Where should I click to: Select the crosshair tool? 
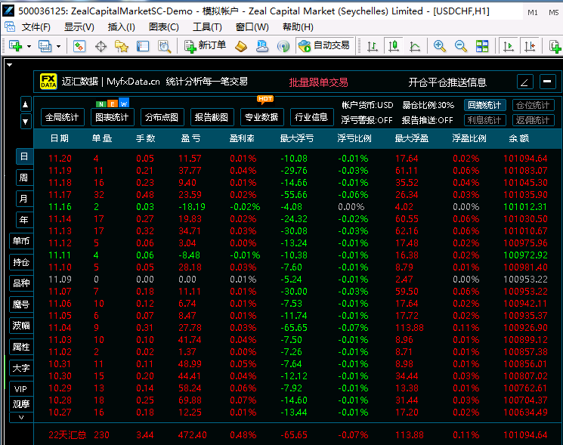coord(101,46)
